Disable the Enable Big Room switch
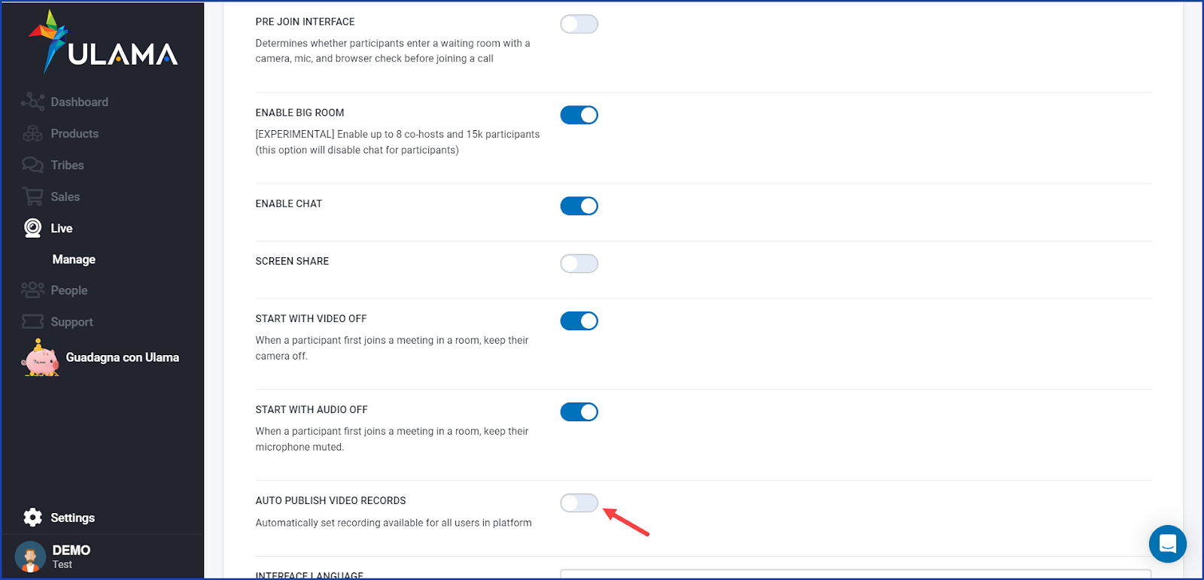Image resolution: width=1204 pixels, height=580 pixels. click(579, 115)
